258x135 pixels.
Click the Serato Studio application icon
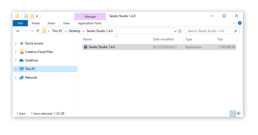85,47
